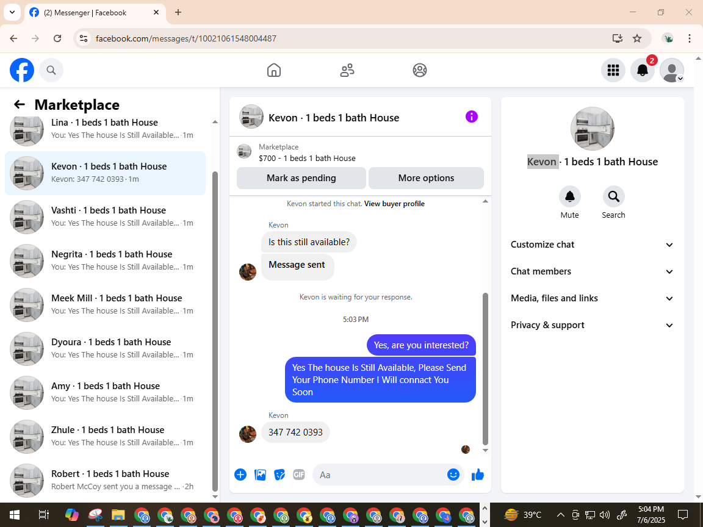The image size is (703, 527).
Task: Click the back arrow beside Marketplace
Action: (20, 104)
